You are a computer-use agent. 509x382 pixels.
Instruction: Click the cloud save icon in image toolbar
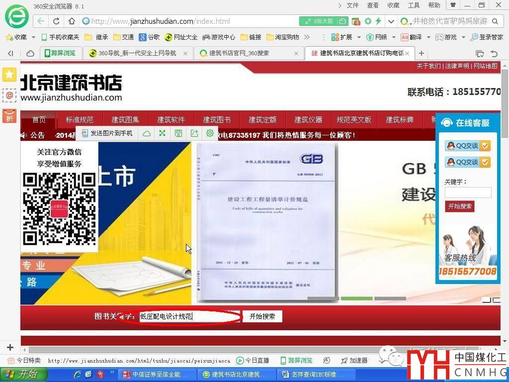pos(147,133)
